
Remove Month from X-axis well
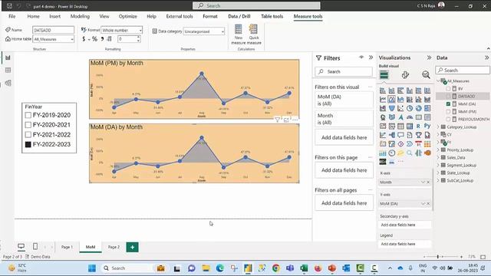[428, 182]
